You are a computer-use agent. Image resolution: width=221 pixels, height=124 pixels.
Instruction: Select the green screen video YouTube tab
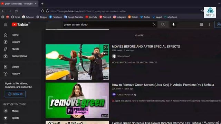tap(19, 4)
